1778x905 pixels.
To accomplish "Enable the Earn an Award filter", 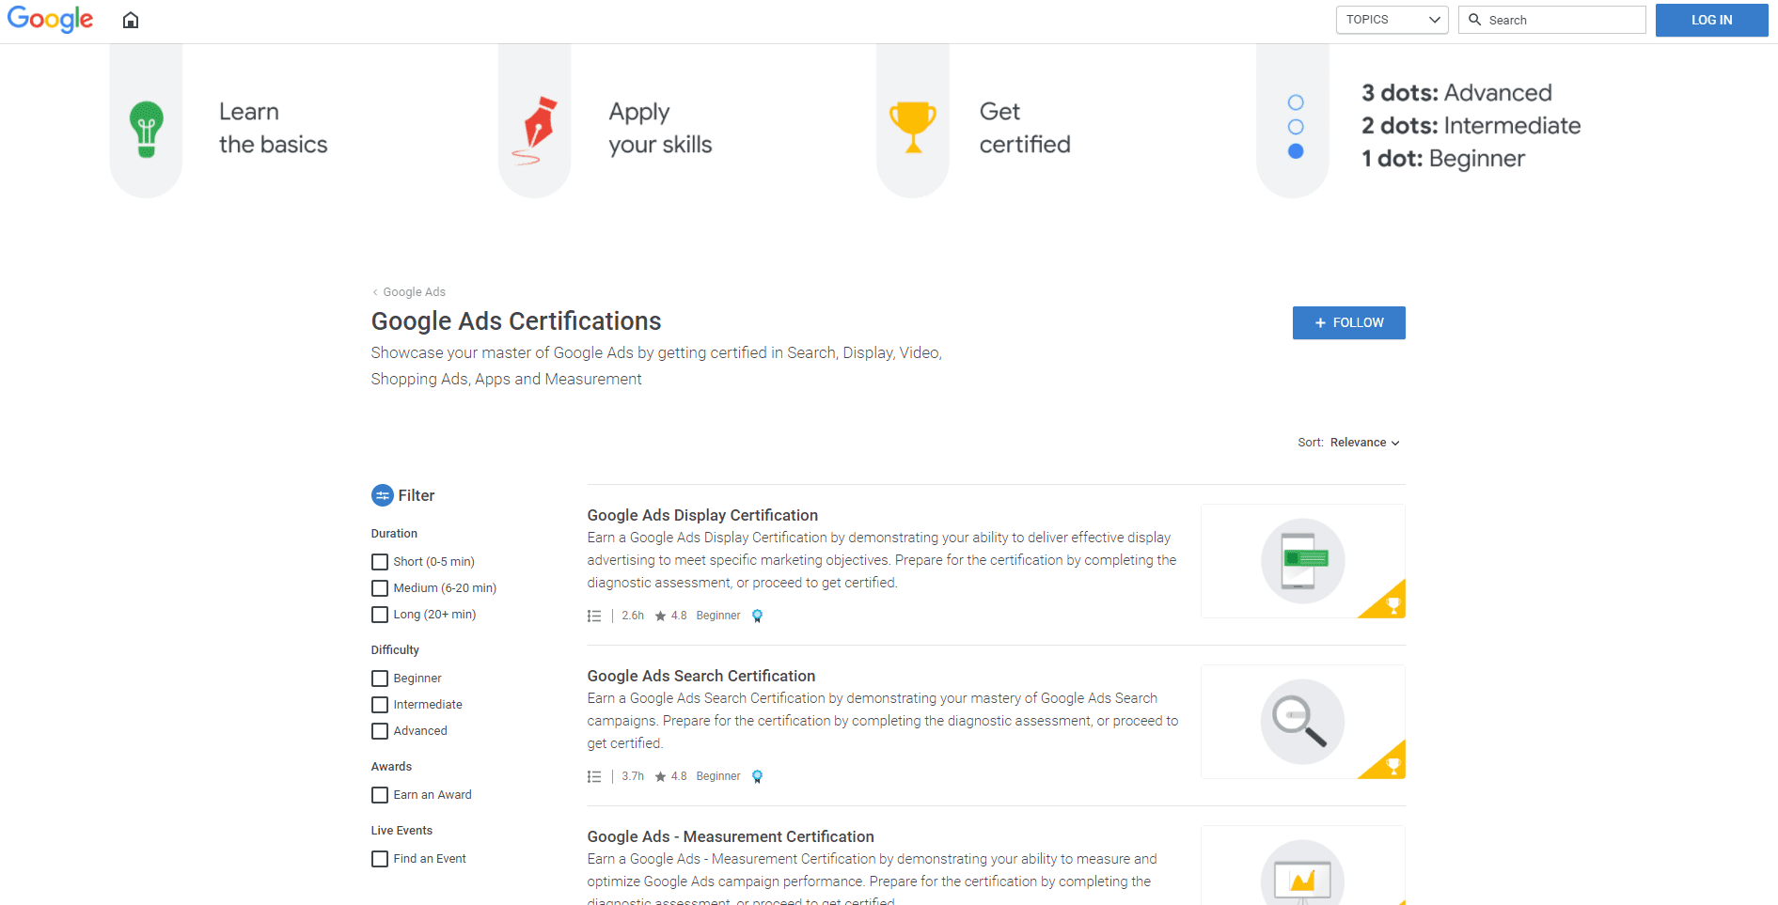I will pyautogui.click(x=380, y=794).
